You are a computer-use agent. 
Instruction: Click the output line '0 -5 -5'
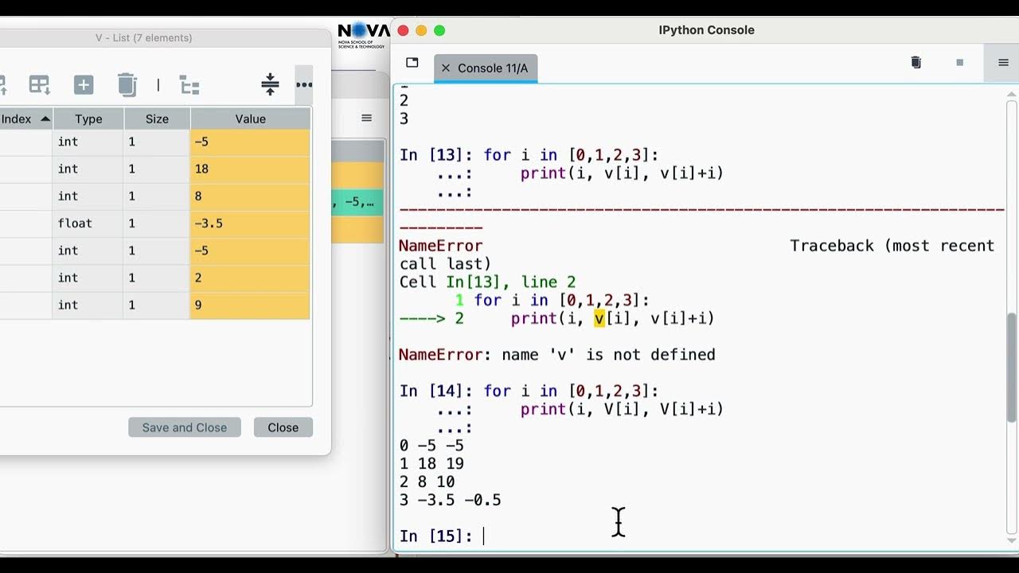(x=431, y=446)
